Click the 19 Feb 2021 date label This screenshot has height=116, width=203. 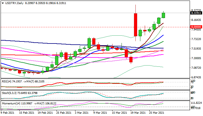(46, 113)
